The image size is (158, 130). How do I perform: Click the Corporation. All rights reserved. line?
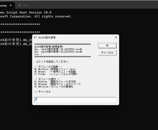[x=36, y=16]
